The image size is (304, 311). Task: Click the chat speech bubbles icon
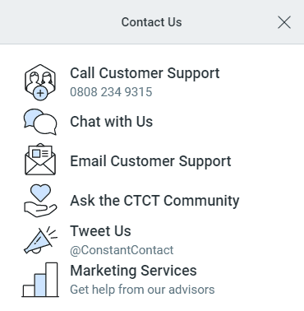(x=40, y=122)
